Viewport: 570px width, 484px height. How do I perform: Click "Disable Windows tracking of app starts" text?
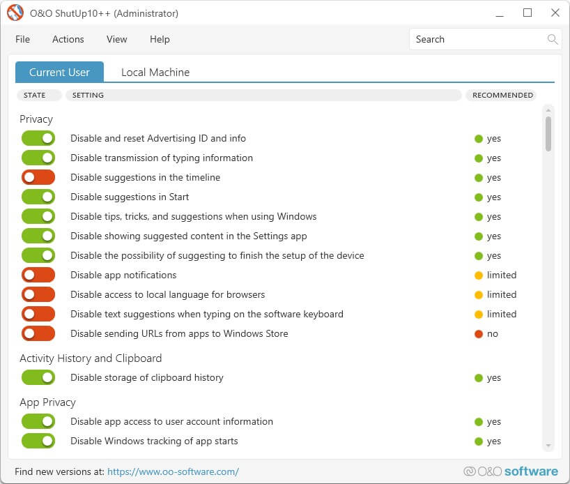tap(154, 441)
